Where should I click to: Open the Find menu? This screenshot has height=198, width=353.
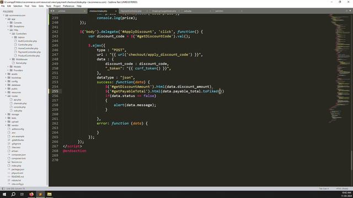click(27, 6)
